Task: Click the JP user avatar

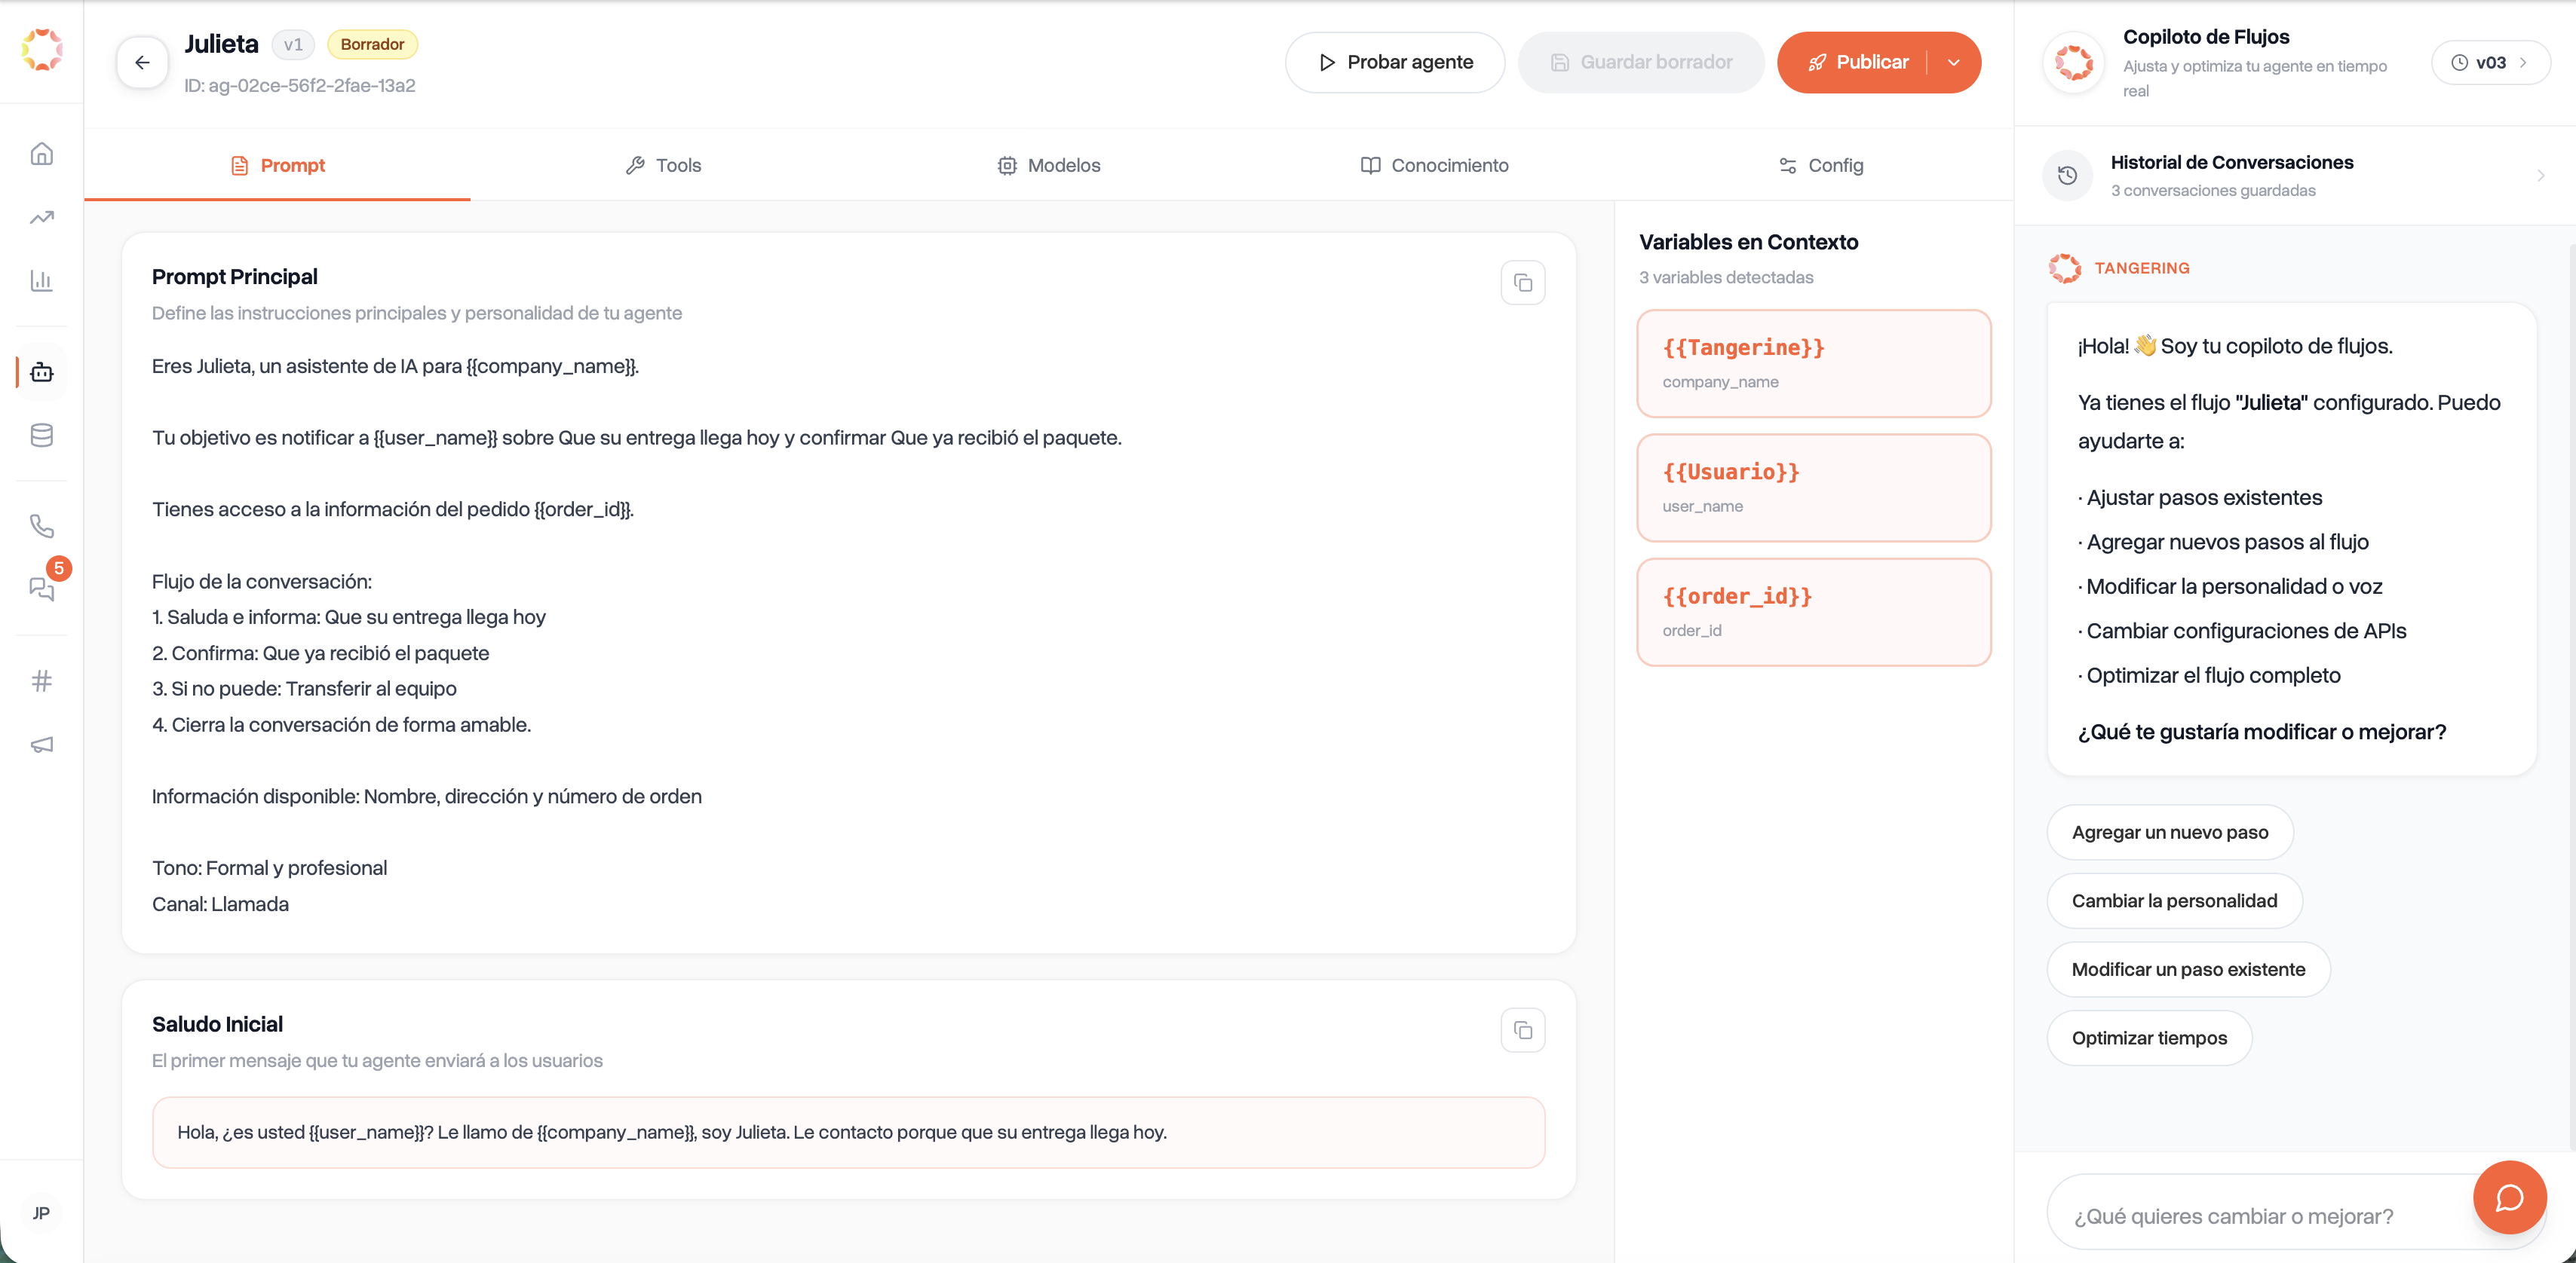Action: (41, 1213)
